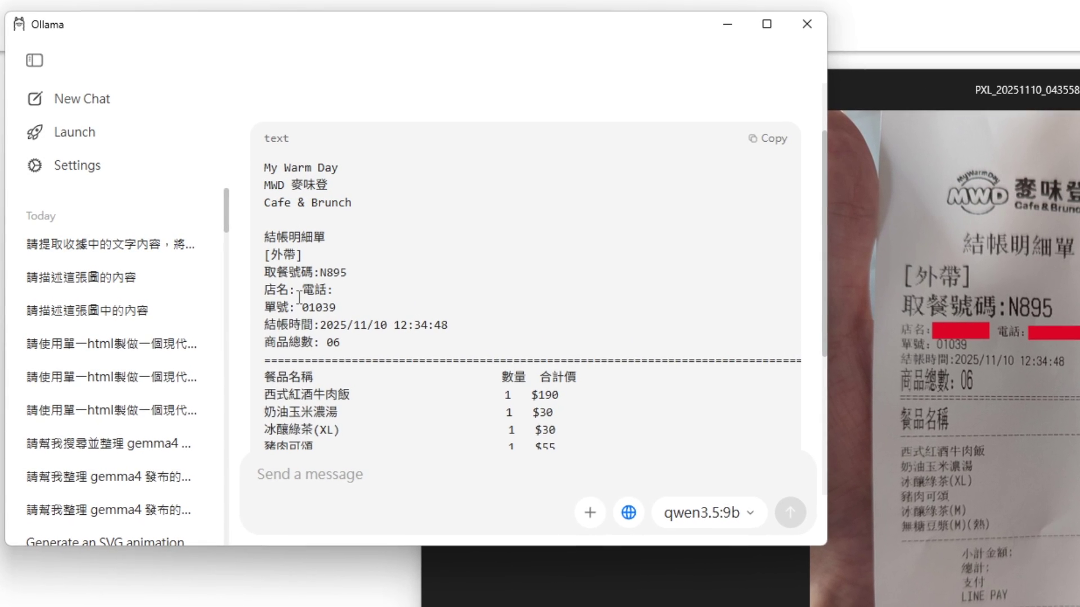Open chat '請描述這張圖中的內容'
The height and width of the screenshot is (607, 1080).
(x=88, y=310)
